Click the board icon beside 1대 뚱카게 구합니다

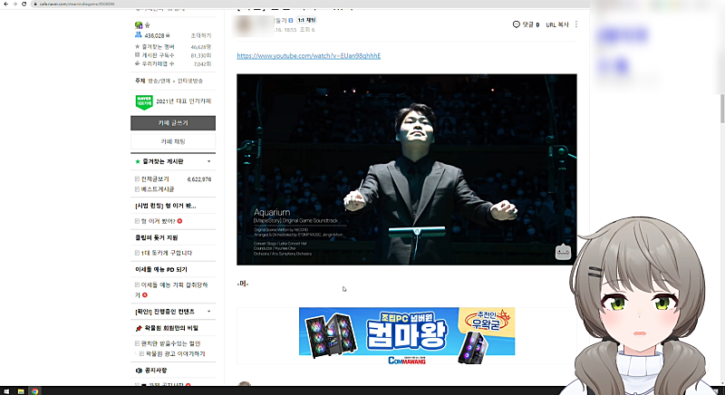(x=138, y=253)
